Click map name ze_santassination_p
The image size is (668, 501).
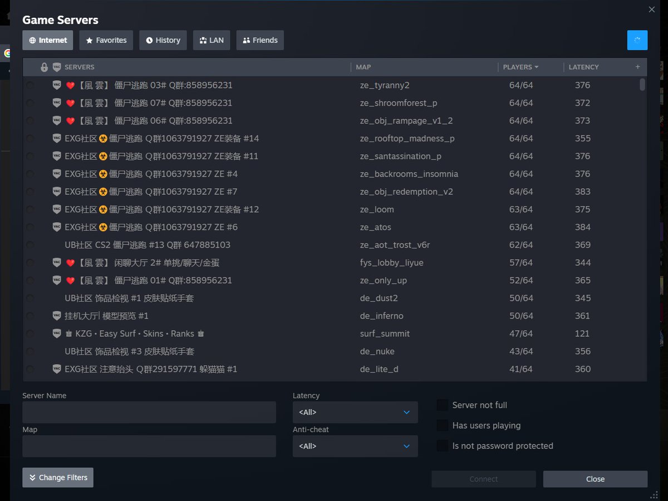(401, 156)
